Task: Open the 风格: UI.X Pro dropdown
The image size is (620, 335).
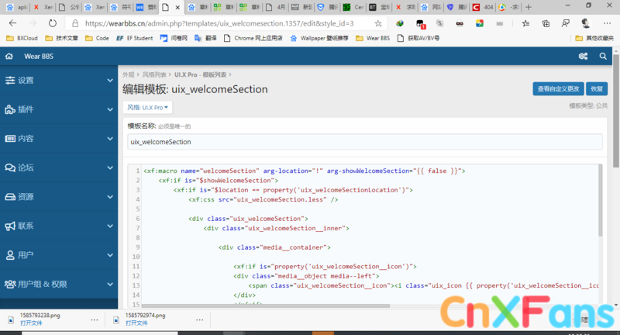Action: pos(147,108)
